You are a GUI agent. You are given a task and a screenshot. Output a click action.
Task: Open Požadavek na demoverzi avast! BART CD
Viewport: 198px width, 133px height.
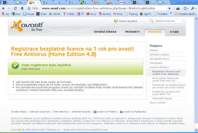point(166,93)
